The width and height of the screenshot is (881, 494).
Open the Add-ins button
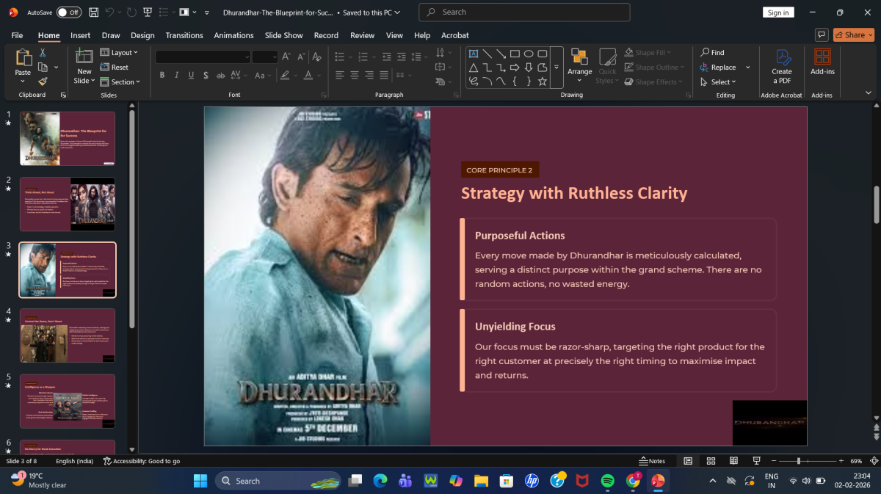pyautogui.click(x=822, y=63)
